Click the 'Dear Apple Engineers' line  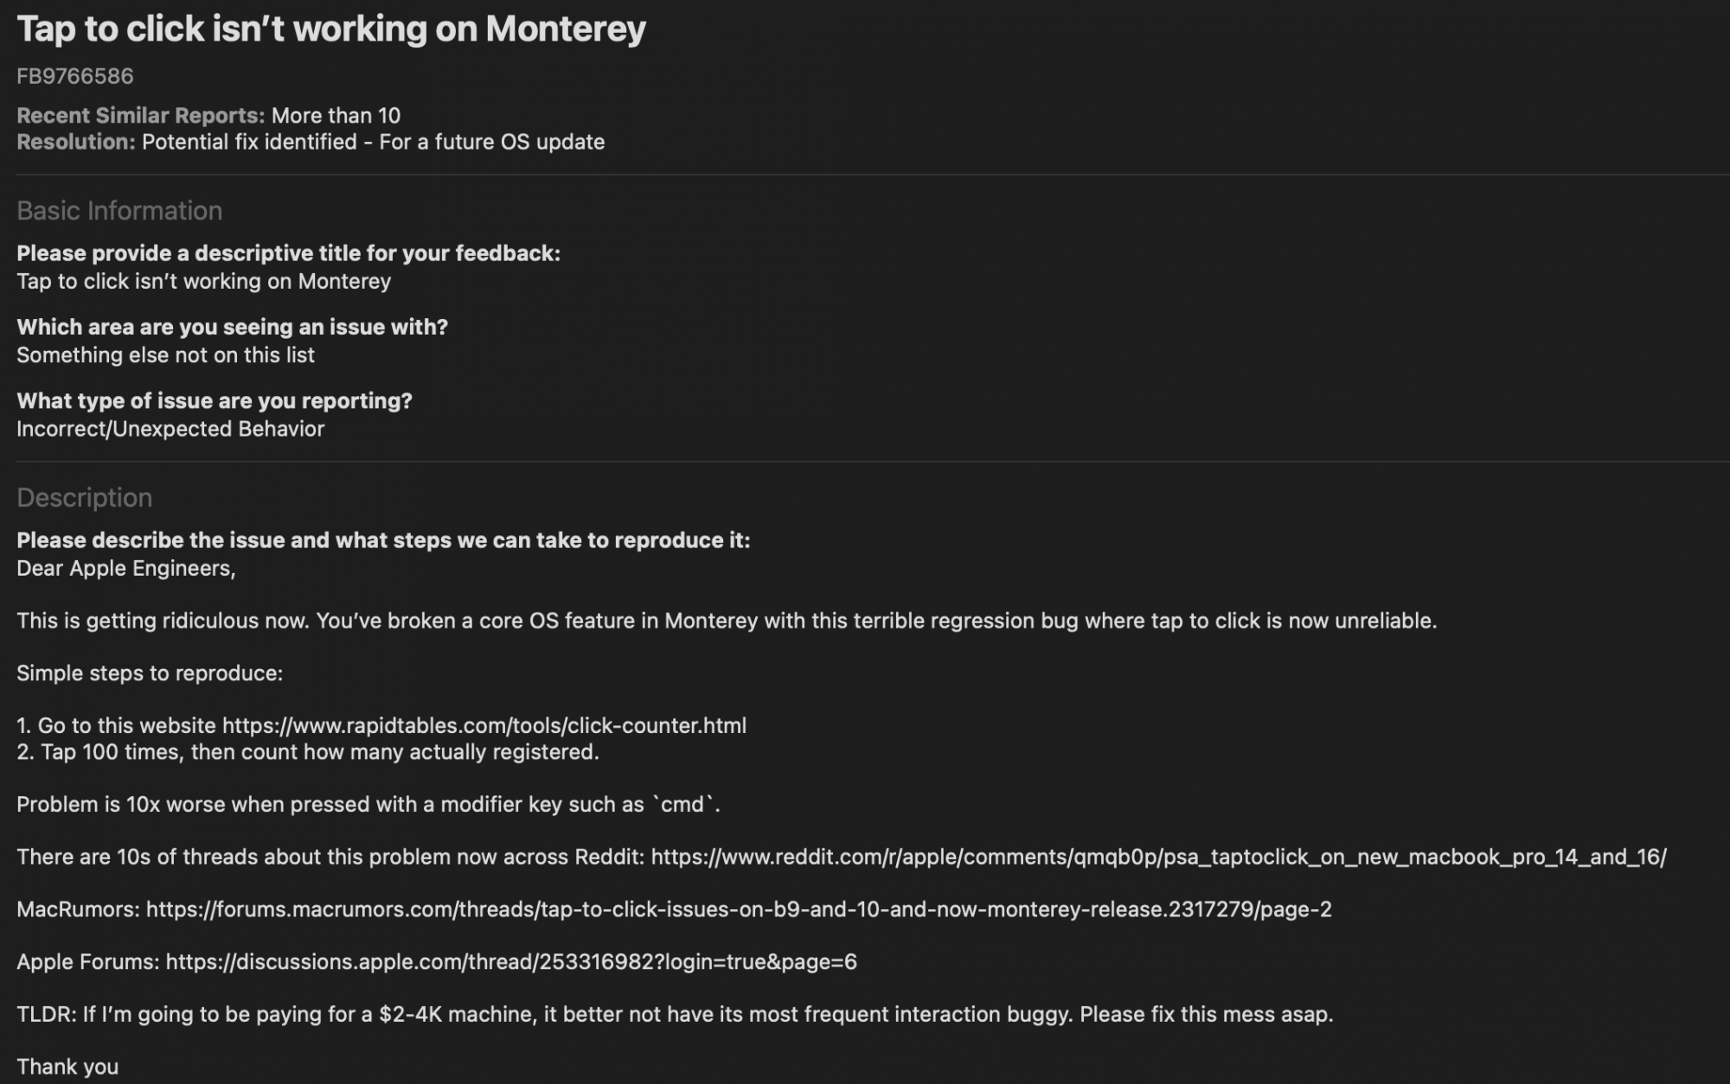[126, 568]
